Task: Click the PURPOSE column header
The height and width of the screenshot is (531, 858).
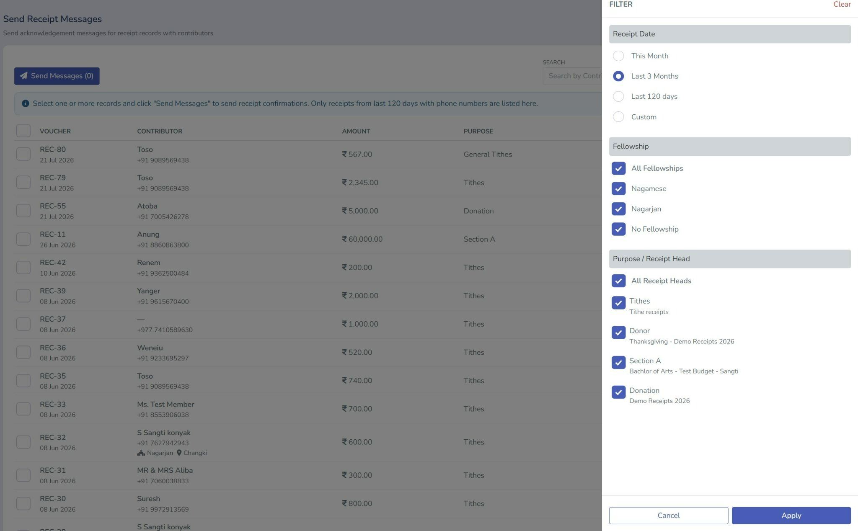Action: click(x=478, y=131)
